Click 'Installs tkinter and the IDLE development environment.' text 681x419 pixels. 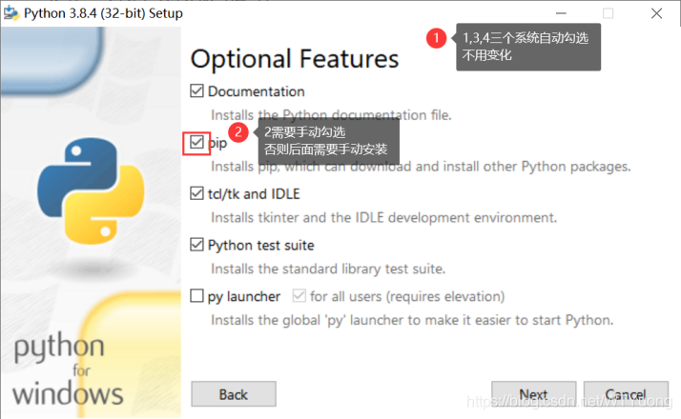[x=384, y=218]
